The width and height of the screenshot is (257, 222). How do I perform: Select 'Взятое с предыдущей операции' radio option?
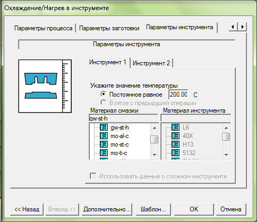point(104,103)
